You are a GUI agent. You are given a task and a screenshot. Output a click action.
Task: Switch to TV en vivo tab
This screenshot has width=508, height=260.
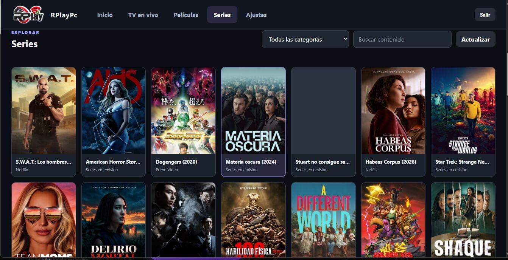(143, 15)
